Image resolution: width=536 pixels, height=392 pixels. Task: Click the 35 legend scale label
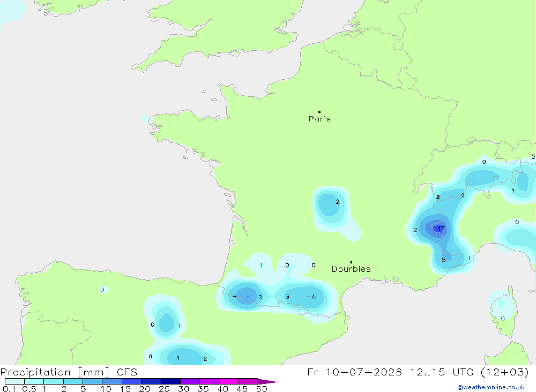pos(203,389)
